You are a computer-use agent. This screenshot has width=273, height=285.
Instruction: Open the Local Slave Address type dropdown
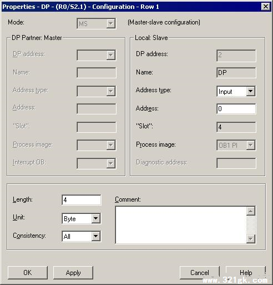click(x=236, y=91)
